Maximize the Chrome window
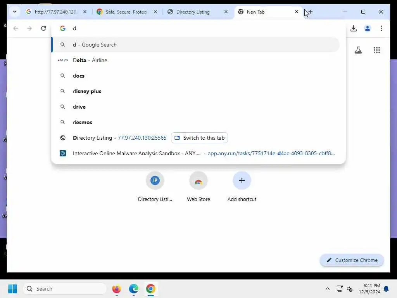 click(x=363, y=12)
